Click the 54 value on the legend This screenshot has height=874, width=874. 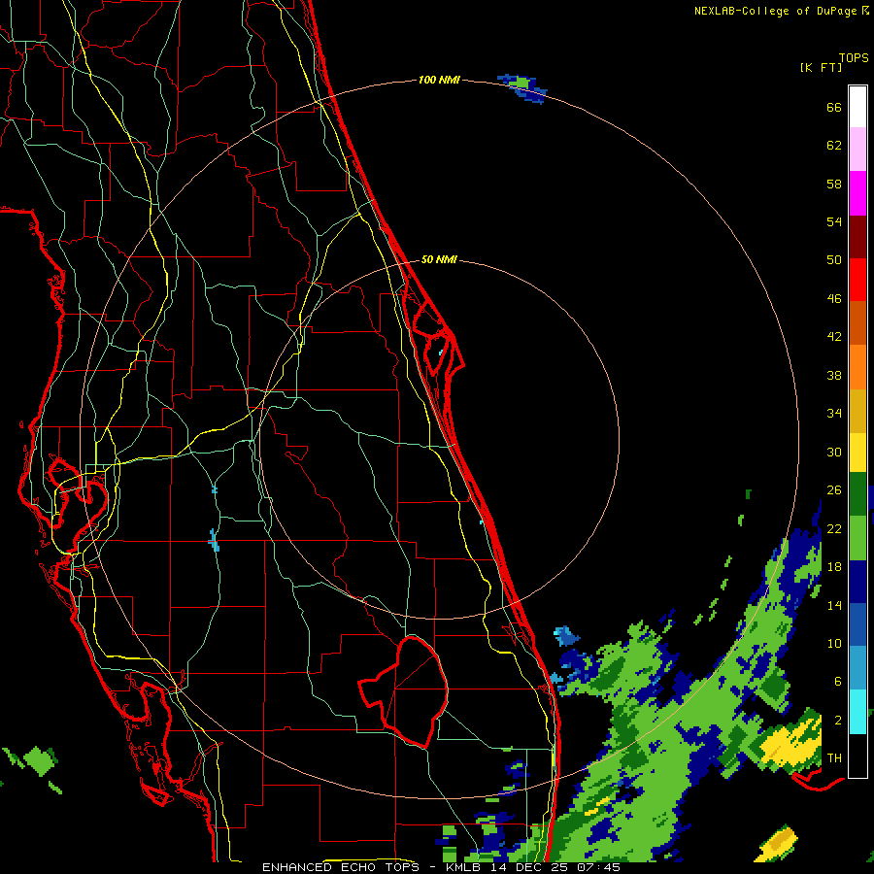[x=834, y=221]
